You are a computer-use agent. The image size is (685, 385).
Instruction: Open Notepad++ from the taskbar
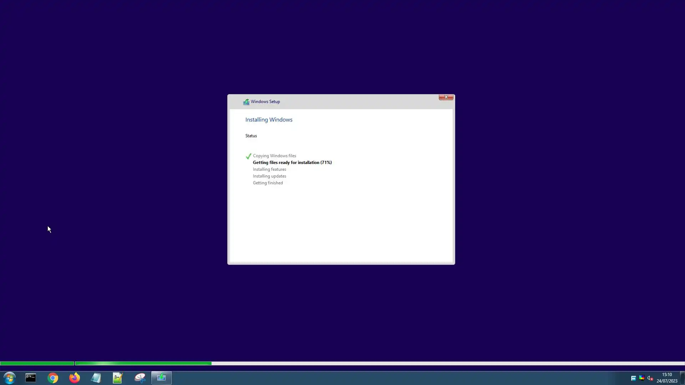pyautogui.click(x=118, y=378)
